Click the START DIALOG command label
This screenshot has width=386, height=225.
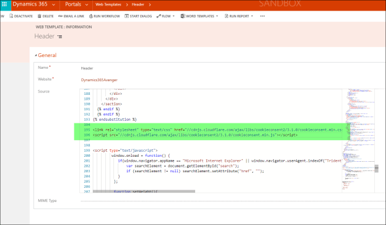(141, 16)
